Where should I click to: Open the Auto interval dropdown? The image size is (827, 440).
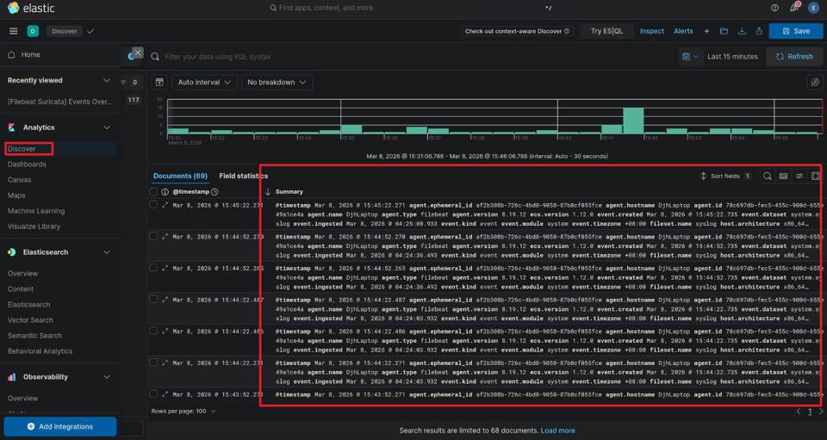pos(204,83)
